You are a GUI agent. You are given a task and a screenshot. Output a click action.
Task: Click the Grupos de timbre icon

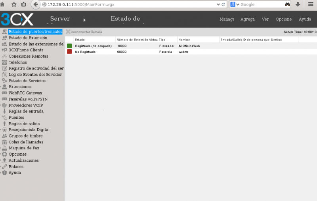[x=4, y=136]
